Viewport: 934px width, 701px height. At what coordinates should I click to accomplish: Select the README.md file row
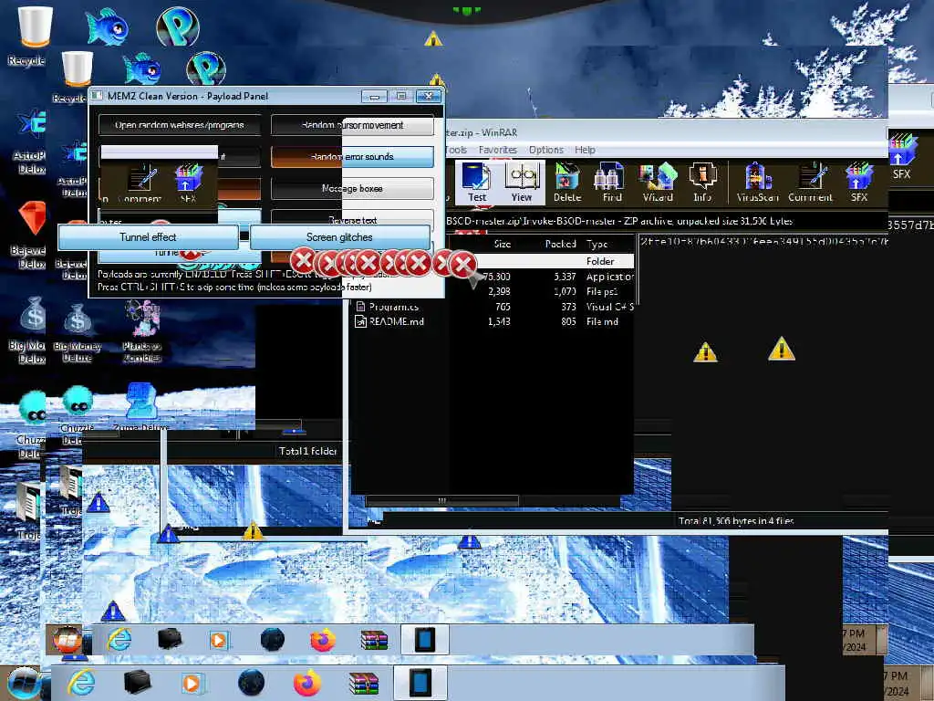(x=493, y=321)
